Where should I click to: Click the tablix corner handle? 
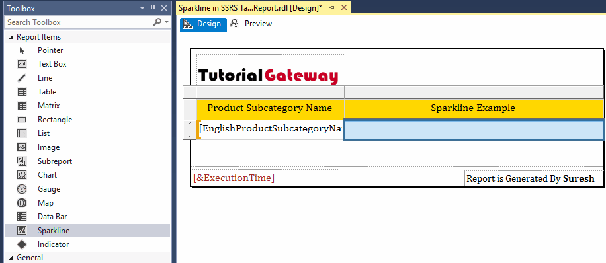189,92
